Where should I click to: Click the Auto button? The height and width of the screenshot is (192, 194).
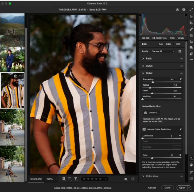pos(161,44)
